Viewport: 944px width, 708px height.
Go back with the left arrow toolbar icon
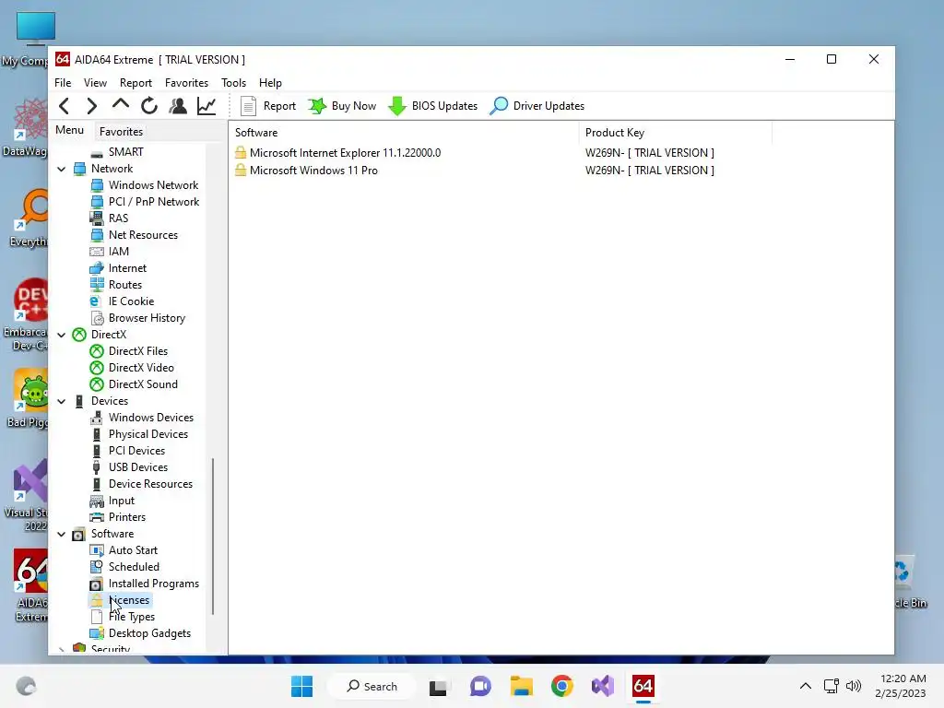(65, 106)
